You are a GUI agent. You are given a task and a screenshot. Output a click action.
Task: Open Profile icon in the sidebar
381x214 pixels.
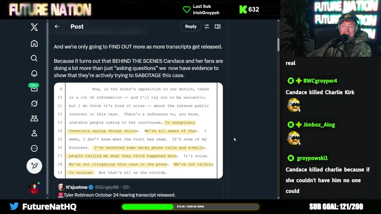[x=34, y=133]
